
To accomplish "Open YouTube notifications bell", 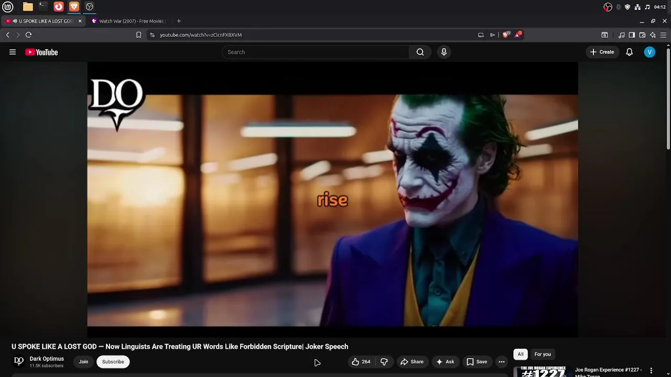I will click(629, 52).
